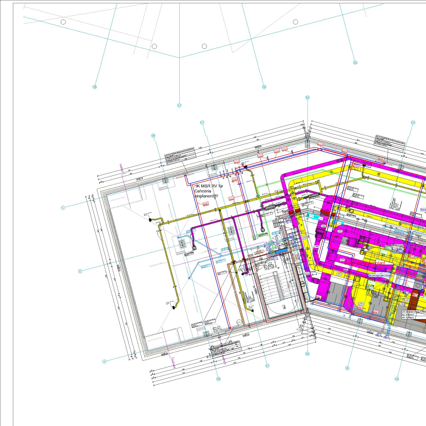Click grid axis bubble B
Viewport: 426px width, 426px height.
[80, 271]
